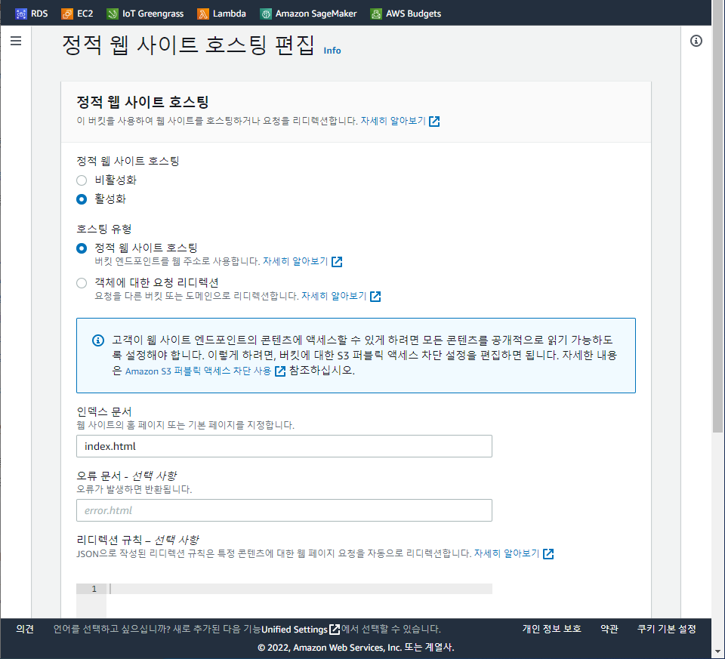Click the 호스팅 유형 section label
The width and height of the screenshot is (725, 659).
point(104,229)
